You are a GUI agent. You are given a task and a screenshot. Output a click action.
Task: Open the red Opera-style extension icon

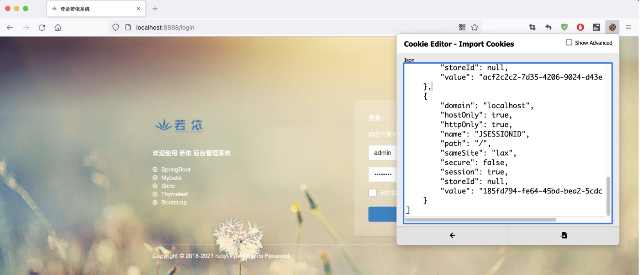(580, 27)
